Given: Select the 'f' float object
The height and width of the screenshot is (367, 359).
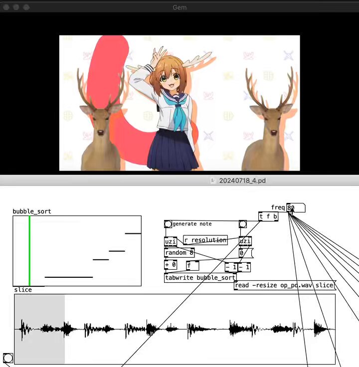Looking at the screenshot, I should click(192, 266).
